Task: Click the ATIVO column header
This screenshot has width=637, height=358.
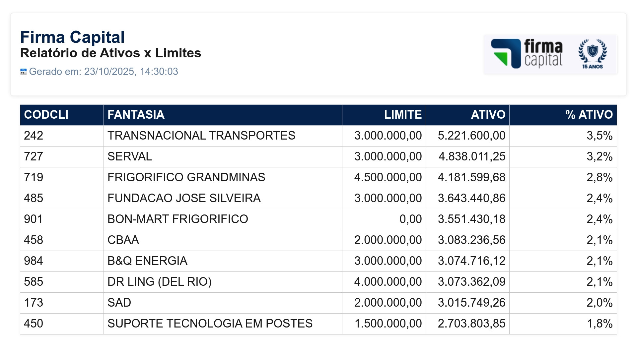Action: pos(488,115)
